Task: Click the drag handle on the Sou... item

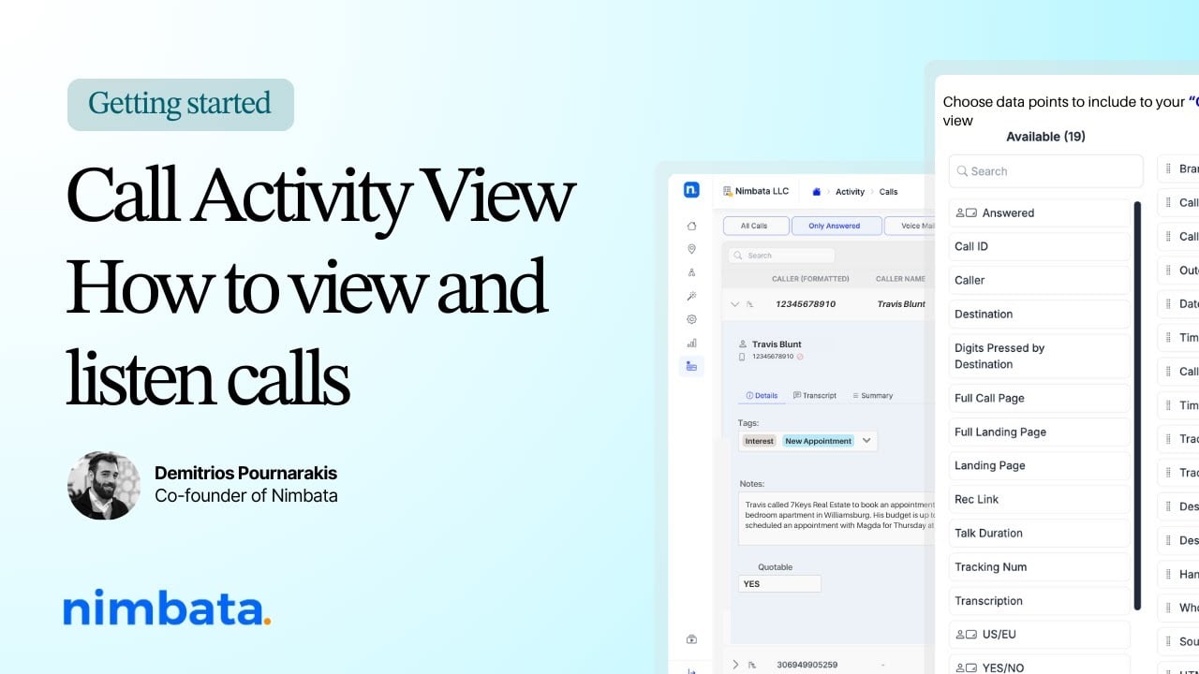Action: click(x=1168, y=641)
